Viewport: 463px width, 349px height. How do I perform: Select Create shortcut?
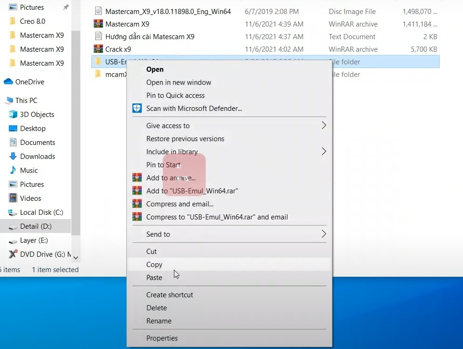tap(170, 295)
